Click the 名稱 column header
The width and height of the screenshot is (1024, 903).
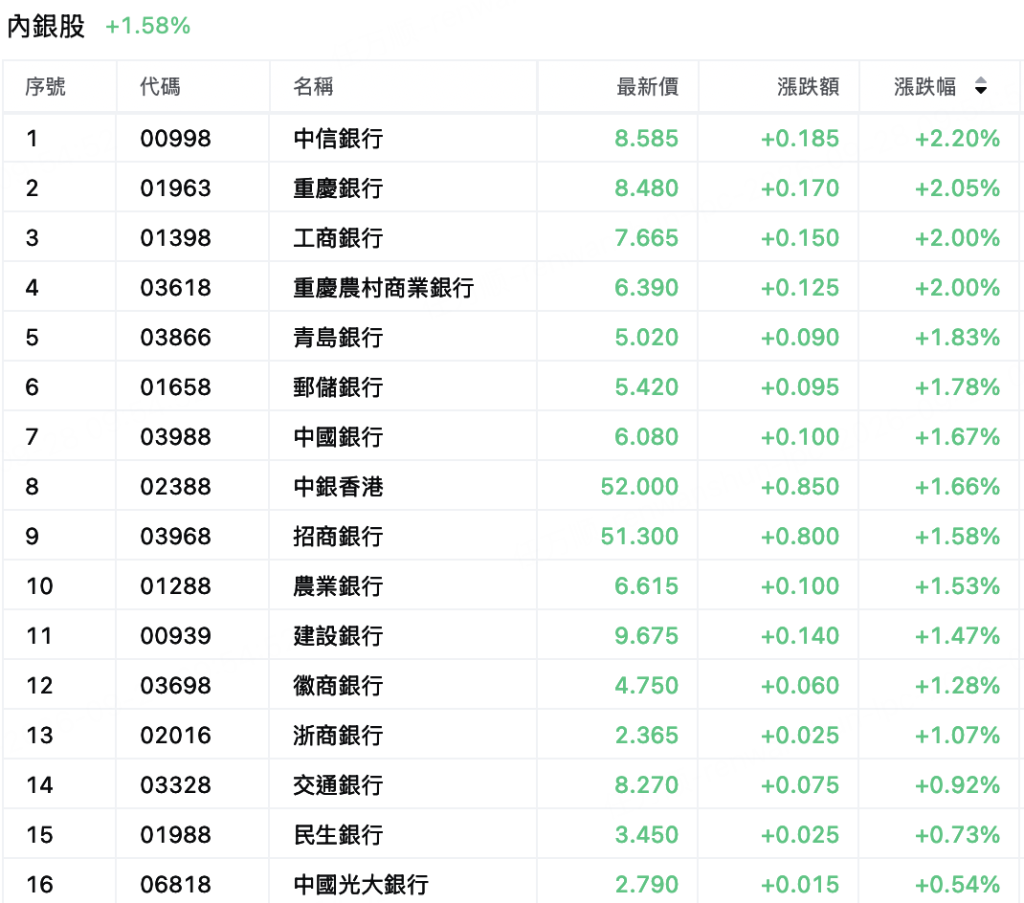point(314,86)
